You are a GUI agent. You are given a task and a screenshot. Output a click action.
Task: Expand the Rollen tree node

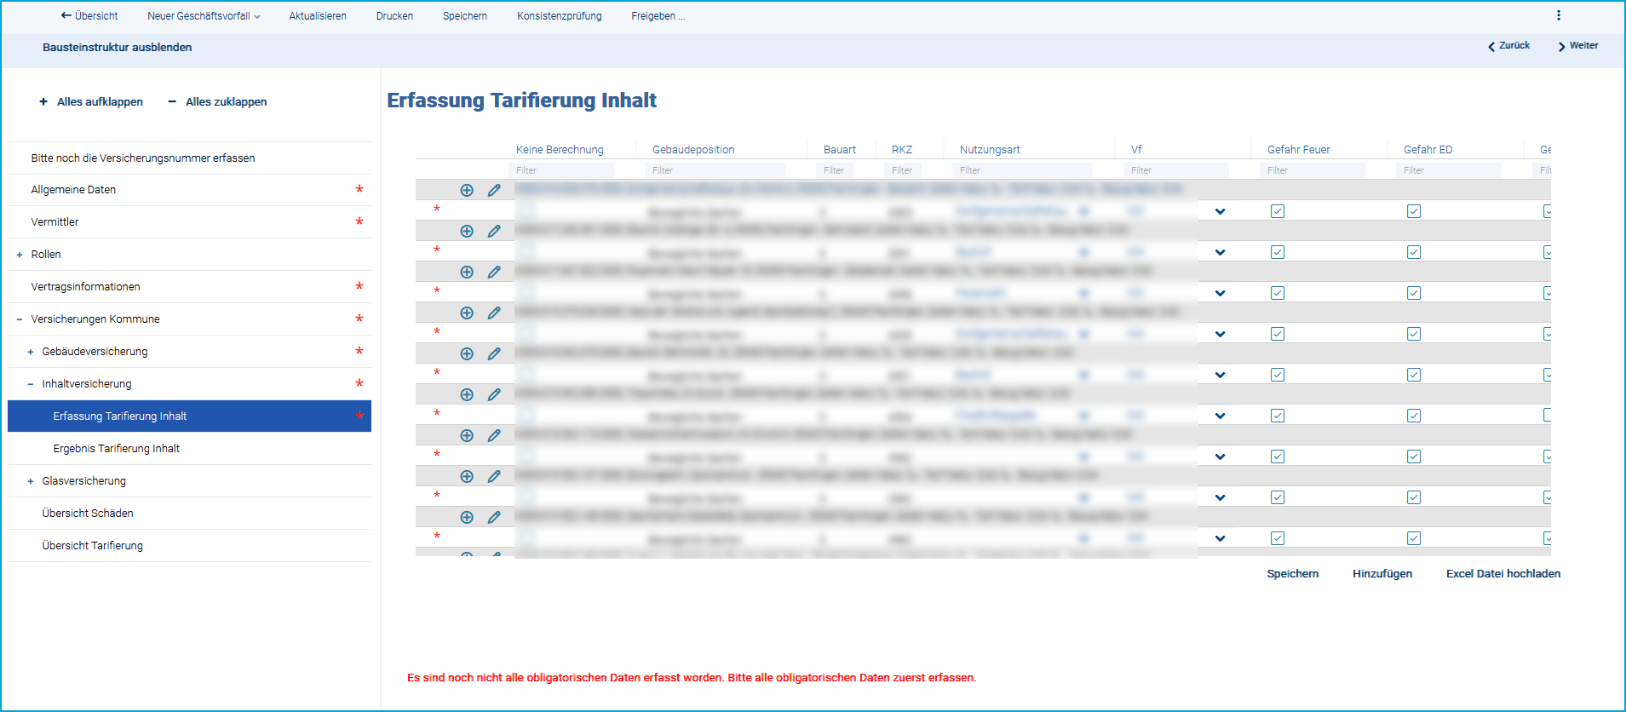pyautogui.click(x=20, y=255)
